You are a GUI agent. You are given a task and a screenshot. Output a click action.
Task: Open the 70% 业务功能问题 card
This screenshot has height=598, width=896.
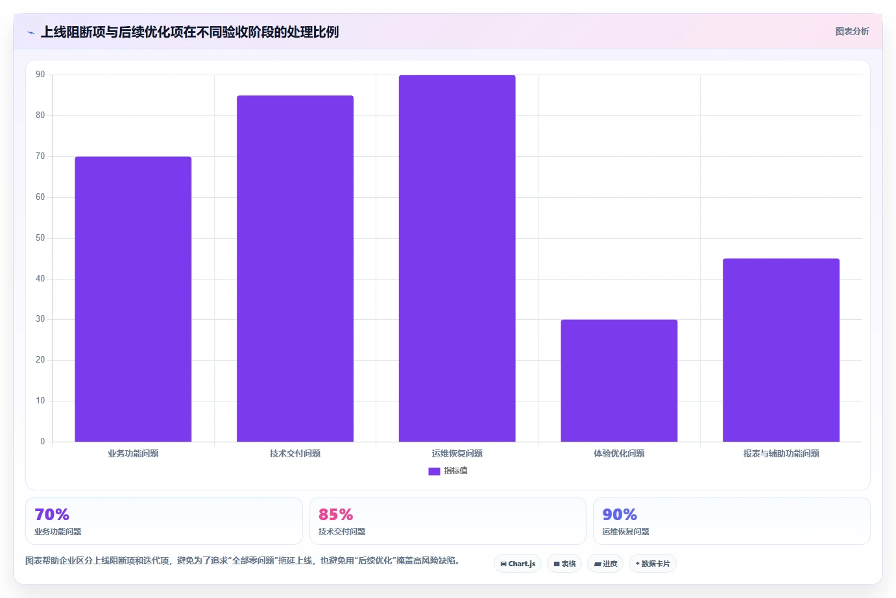pos(164,521)
